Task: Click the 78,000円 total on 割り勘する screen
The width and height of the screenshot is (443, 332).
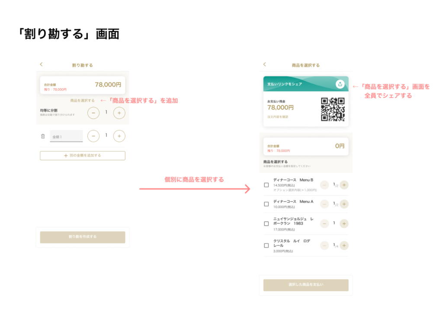Action: (108, 85)
